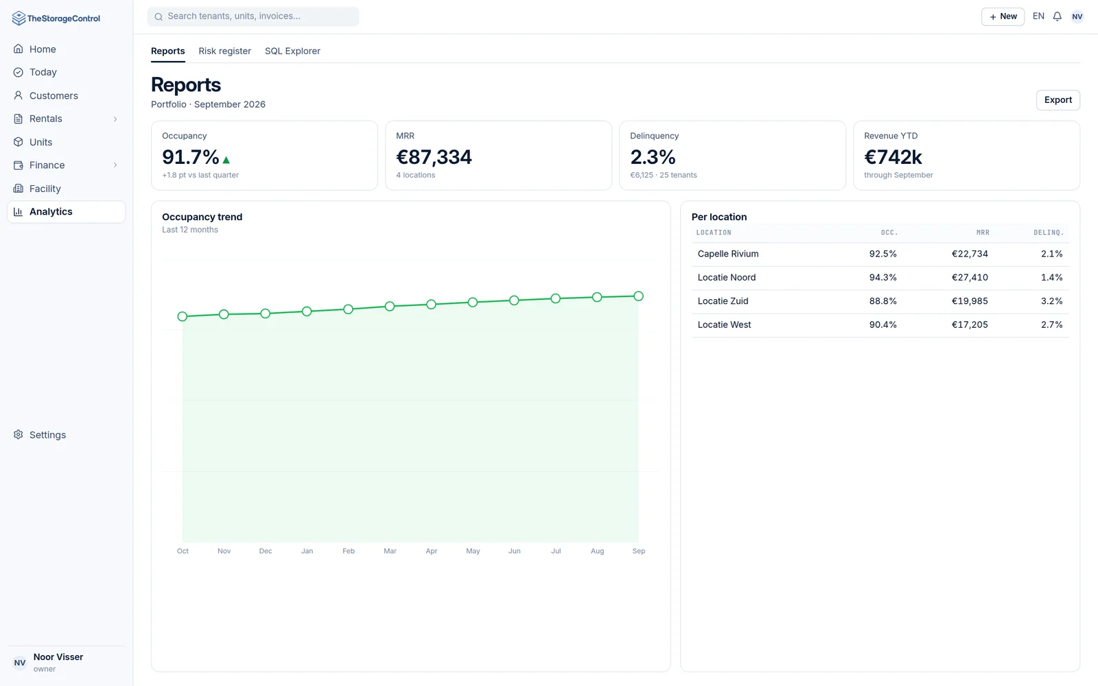Sort by the LOCATION column header
1098x686 pixels.
click(x=714, y=233)
